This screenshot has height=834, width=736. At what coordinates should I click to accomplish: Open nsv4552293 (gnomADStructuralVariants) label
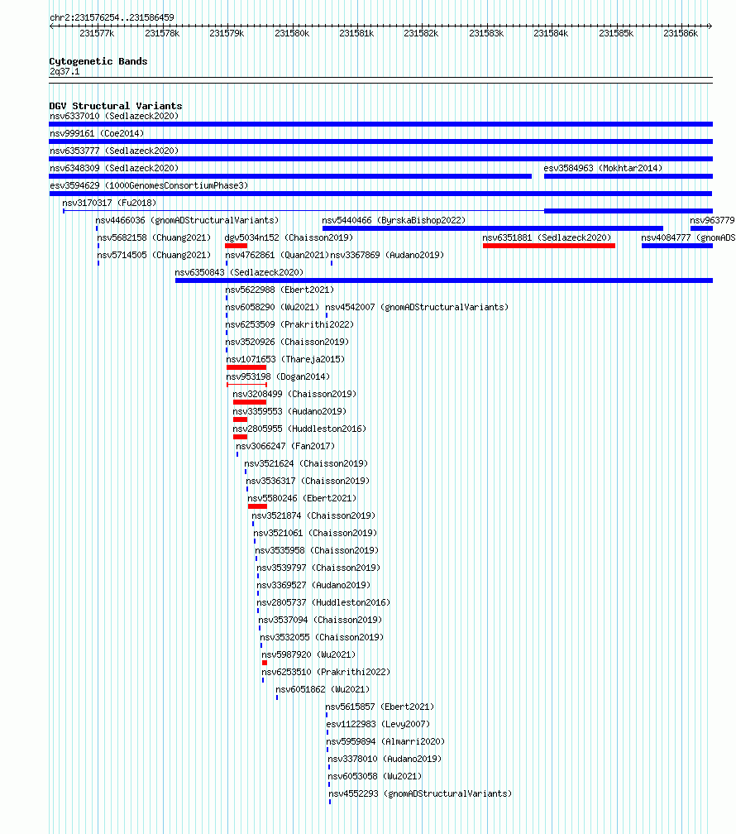click(420, 793)
